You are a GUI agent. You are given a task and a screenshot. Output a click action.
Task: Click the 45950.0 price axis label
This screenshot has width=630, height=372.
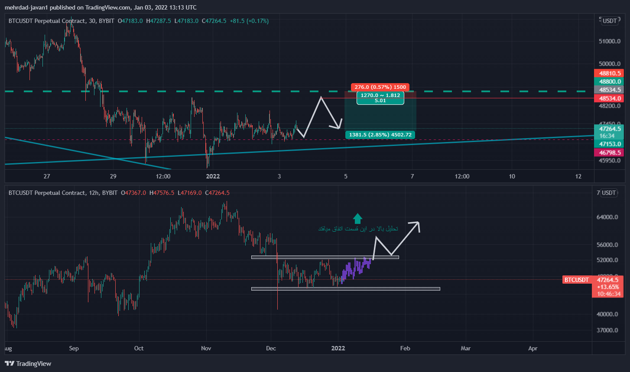coord(610,160)
